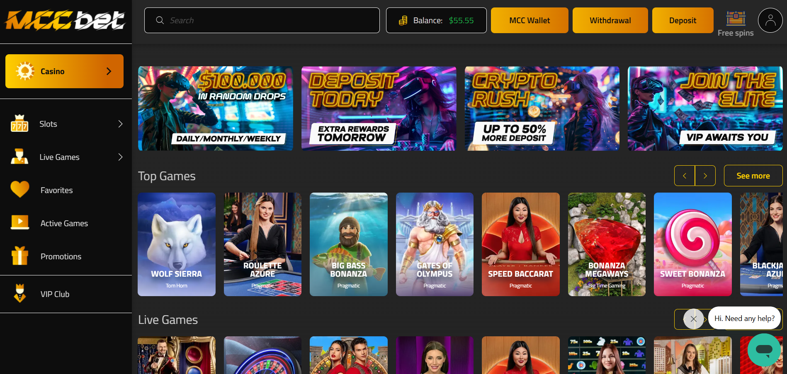Open VIP Club via the crown icon
Screen dimensions: 787x374
pyautogui.click(x=20, y=294)
